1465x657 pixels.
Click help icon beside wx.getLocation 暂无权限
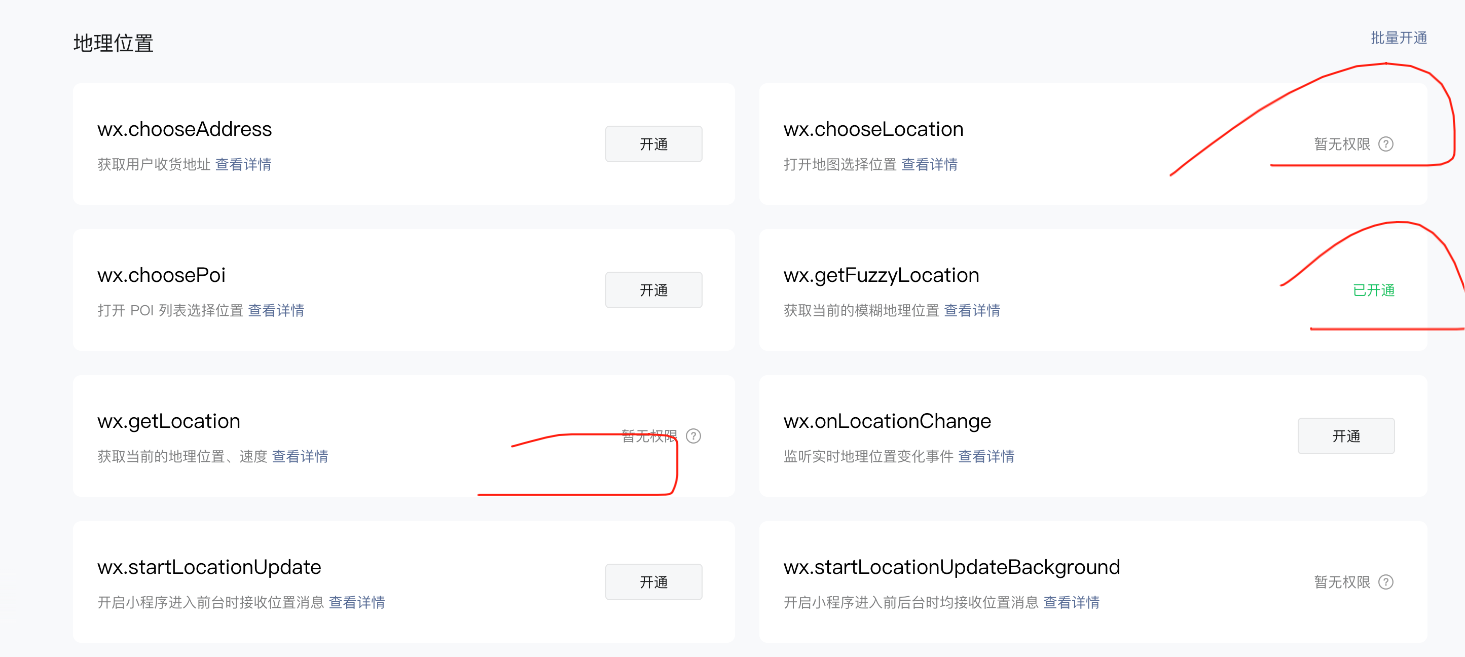(x=692, y=436)
